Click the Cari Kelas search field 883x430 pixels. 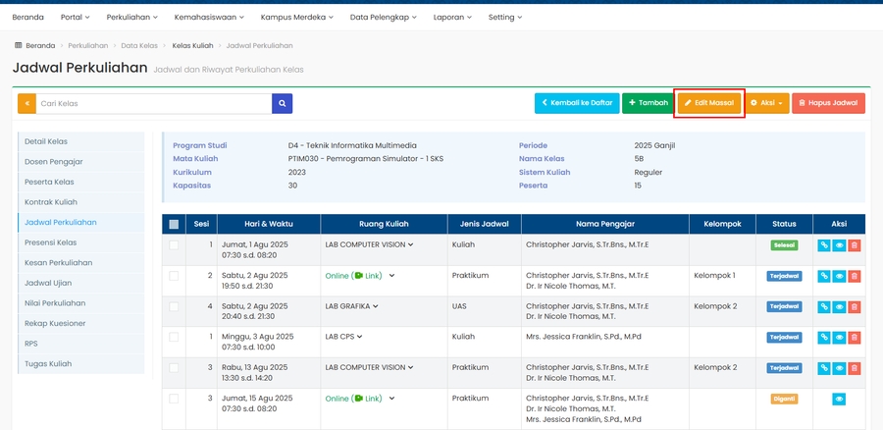(153, 103)
